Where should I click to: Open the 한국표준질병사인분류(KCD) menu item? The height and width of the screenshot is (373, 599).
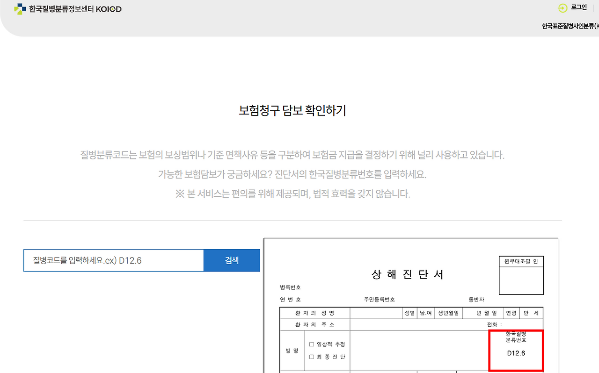coord(569,26)
